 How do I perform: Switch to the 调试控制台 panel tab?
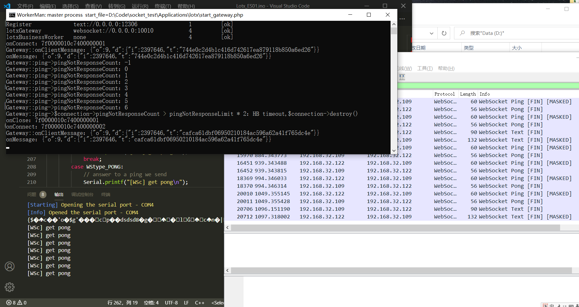pos(82,194)
